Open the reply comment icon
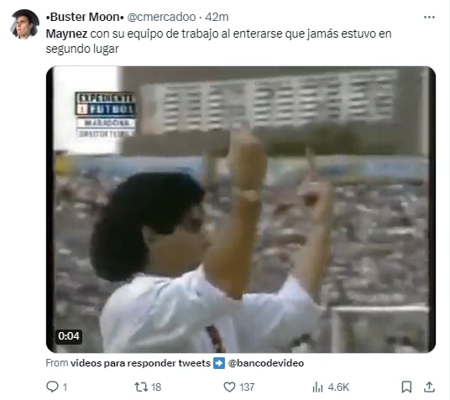The height and width of the screenshot is (400, 450). [x=52, y=387]
